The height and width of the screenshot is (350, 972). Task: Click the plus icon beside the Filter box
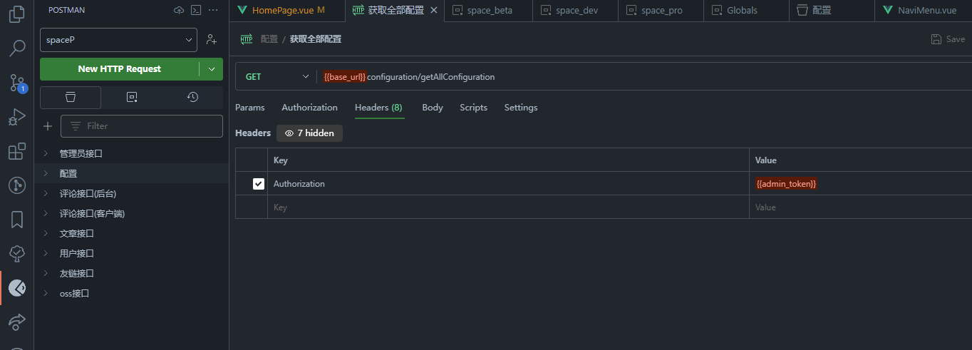(48, 126)
